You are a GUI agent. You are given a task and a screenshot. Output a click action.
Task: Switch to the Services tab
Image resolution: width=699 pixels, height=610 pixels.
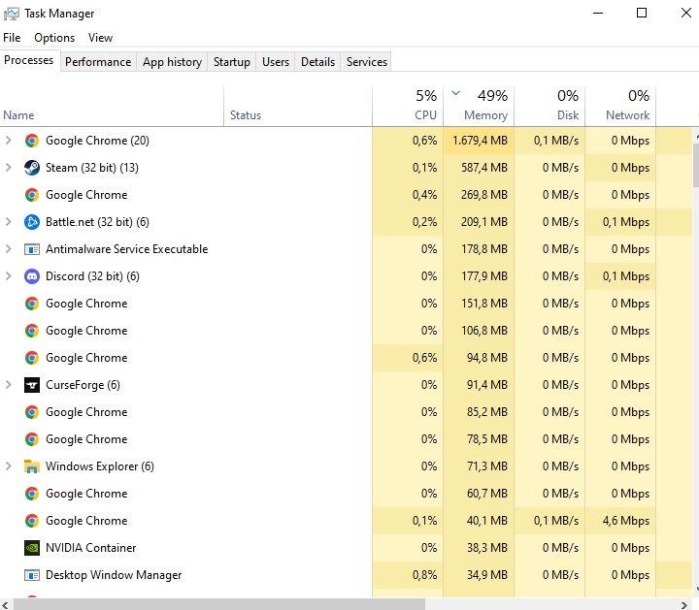367,62
